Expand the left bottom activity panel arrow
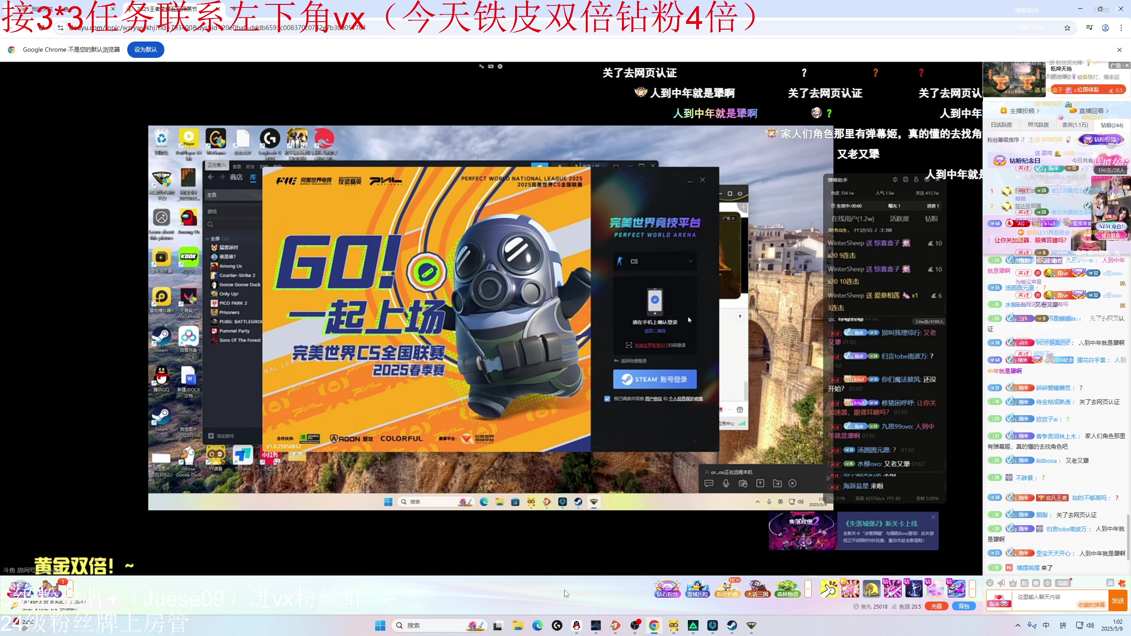 pyautogui.click(x=69, y=589)
